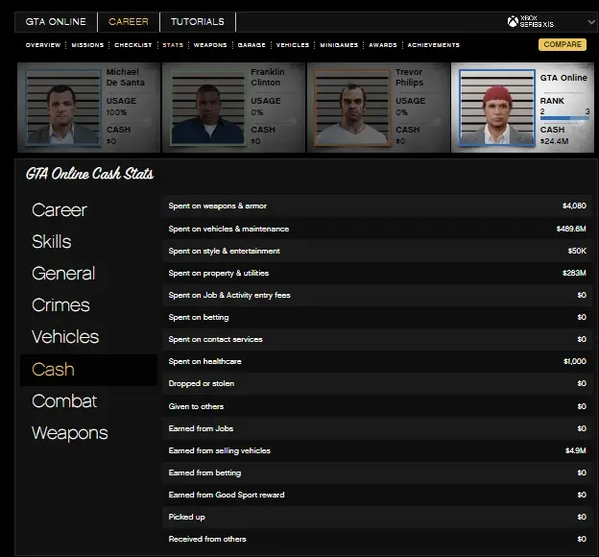This screenshot has width=599, height=557.
Task: Open the Weapons stats category in sidebar
Action: pos(70,433)
